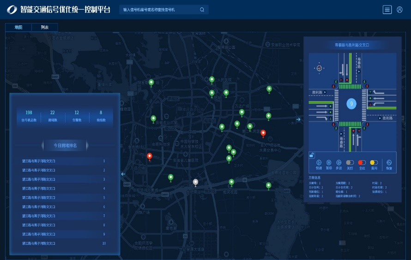
Task: Toggle the 全红 all-red switch
Action: (x=362, y=163)
